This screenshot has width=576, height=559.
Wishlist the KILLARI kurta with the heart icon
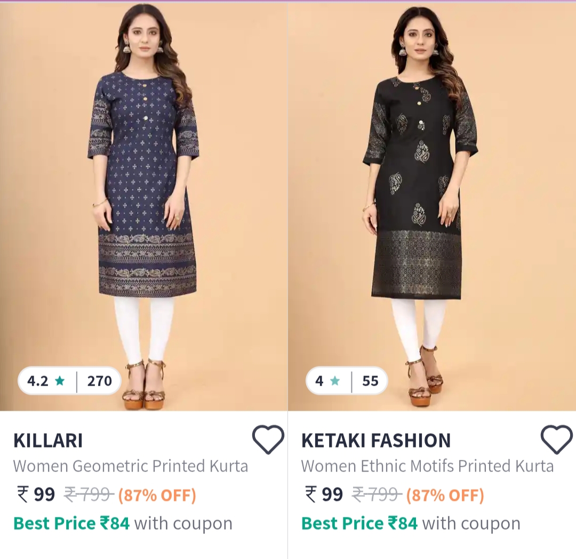[268, 440]
